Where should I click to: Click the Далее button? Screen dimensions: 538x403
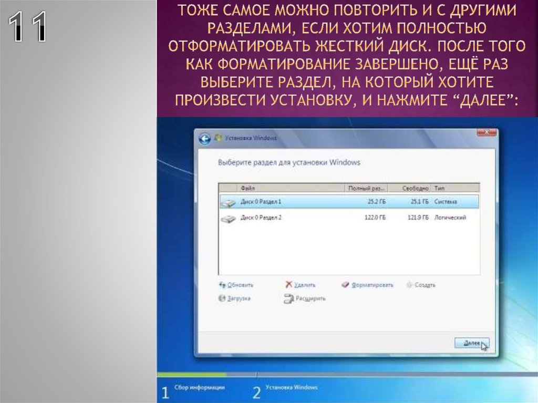(x=472, y=343)
